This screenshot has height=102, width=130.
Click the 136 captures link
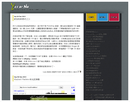click(19, 91)
